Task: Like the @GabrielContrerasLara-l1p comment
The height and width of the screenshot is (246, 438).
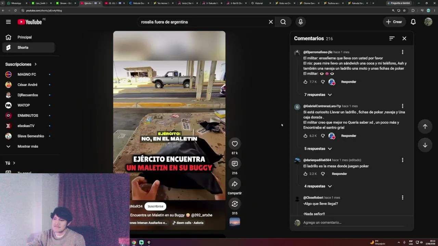Action: (305, 136)
